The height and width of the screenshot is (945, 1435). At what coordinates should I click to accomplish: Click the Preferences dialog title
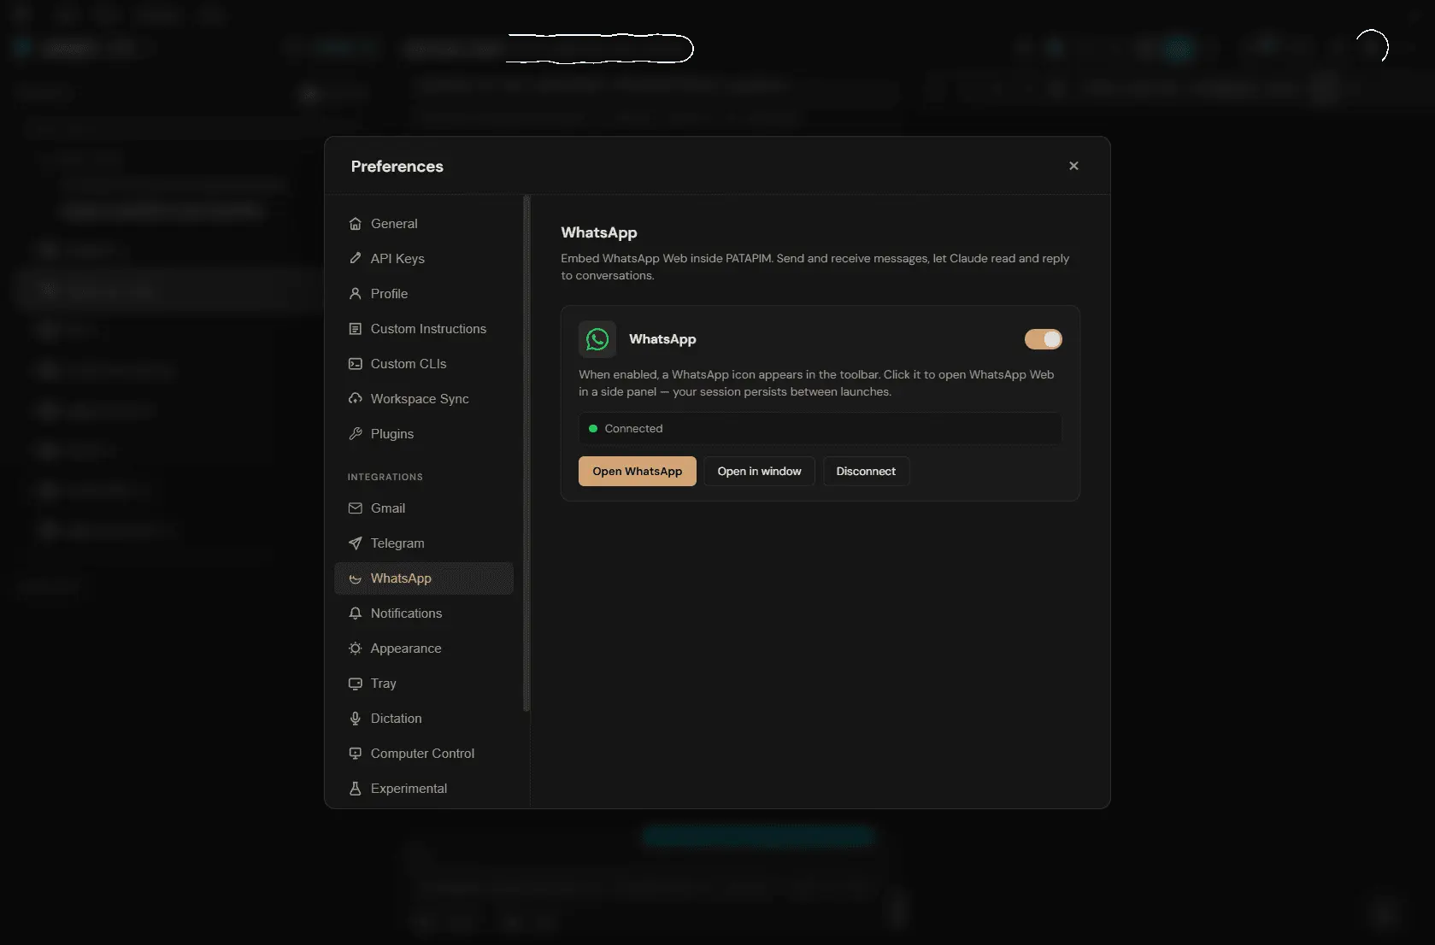click(397, 167)
